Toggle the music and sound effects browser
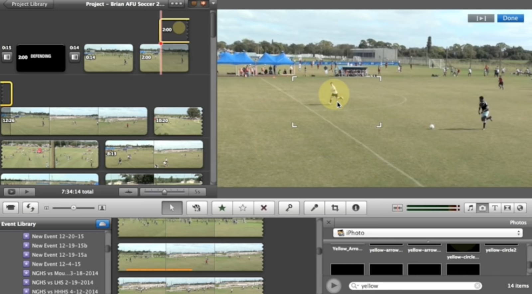Image resolution: width=532 pixels, height=294 pixels. point(470,208)
